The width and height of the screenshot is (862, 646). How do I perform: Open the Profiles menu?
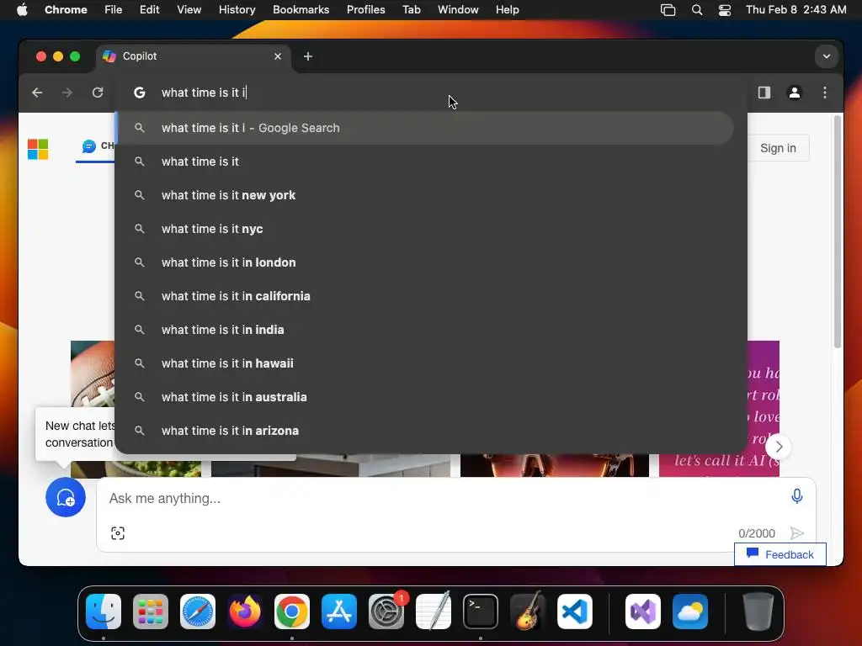(x=365, y=10)
